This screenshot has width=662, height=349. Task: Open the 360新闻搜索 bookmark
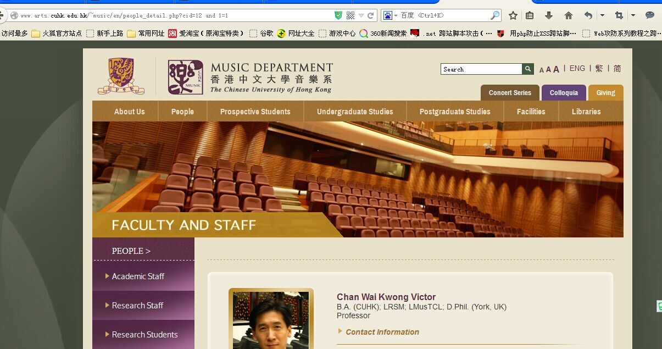point(383,34)
